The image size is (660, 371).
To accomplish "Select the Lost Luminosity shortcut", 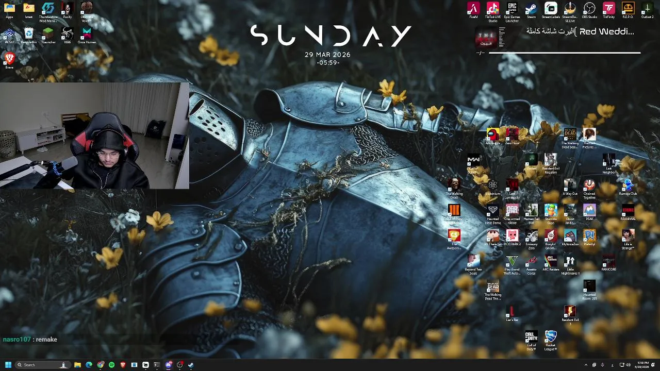I will click(x=512, y=189).
